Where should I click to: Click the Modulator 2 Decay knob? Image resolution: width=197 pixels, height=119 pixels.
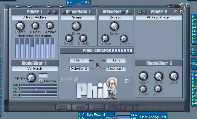point(158,76)
